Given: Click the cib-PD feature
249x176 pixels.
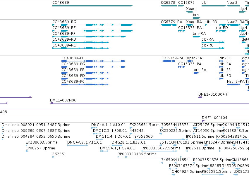Looking at the screenshot, I should (221, 79).
